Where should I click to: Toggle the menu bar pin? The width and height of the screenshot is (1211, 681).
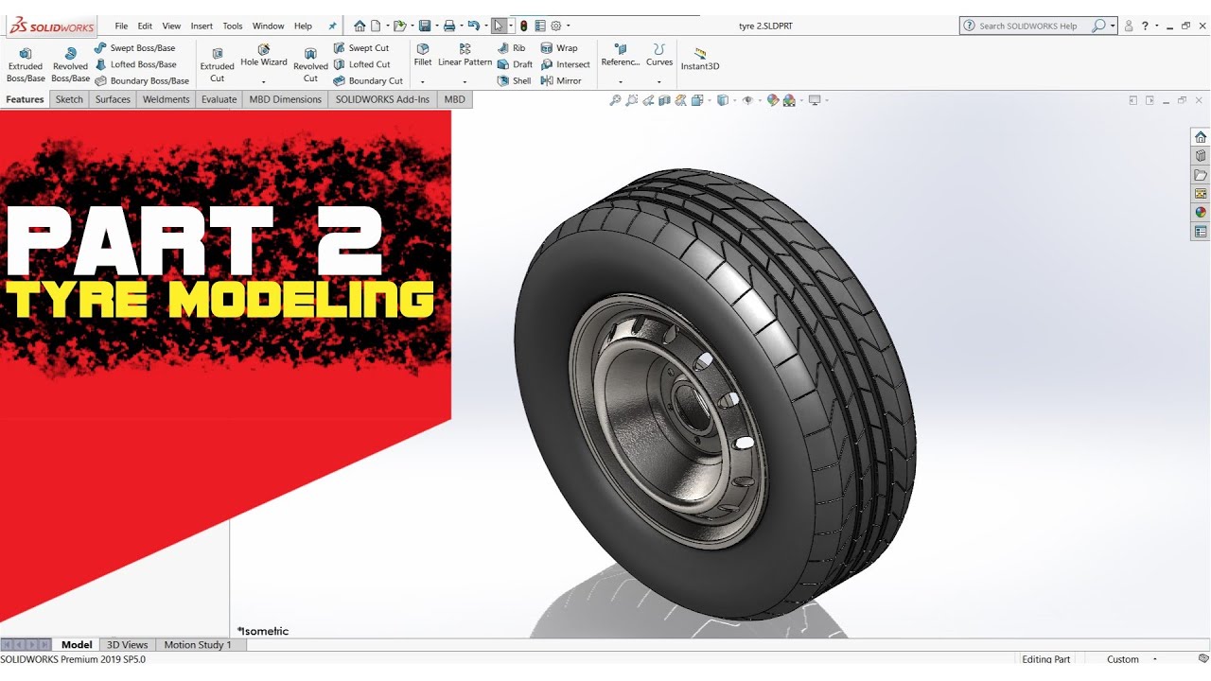tap(332, 26)
